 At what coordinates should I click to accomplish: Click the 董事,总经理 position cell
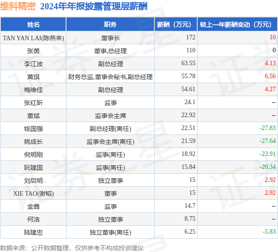click(x=110, y=51)
